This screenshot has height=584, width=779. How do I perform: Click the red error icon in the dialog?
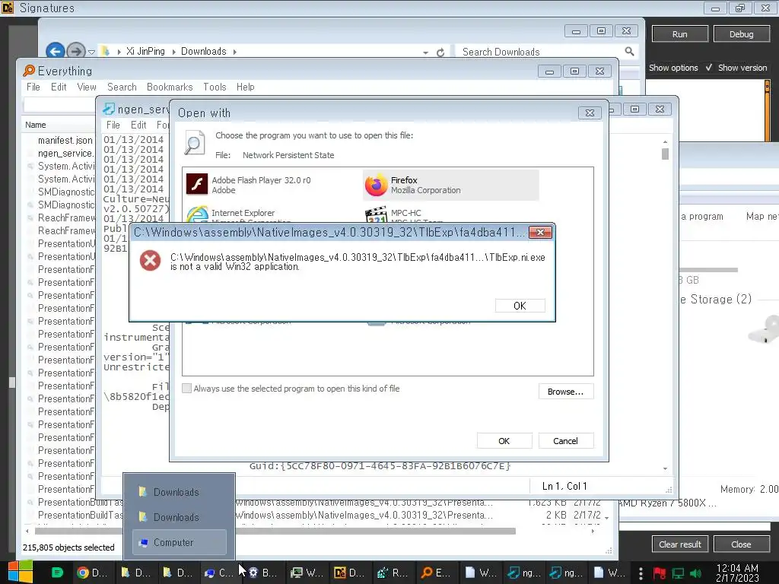tap(150, 260)
